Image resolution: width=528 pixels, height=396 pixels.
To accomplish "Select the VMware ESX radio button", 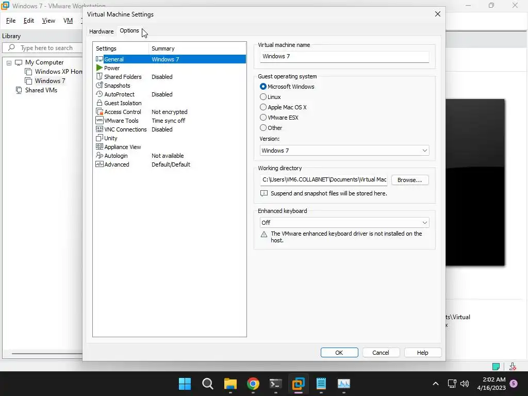I will coord(263,118).
